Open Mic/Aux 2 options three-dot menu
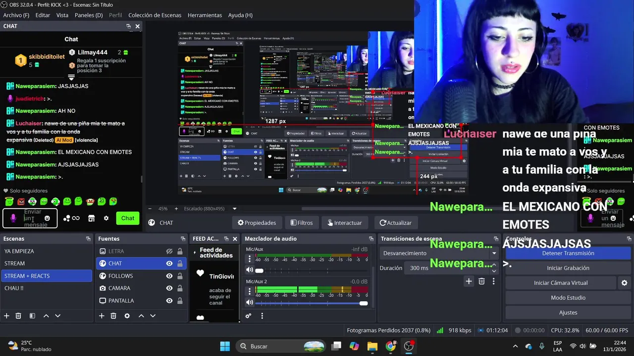This screenshot has height=356, width=634. point(249,291)
